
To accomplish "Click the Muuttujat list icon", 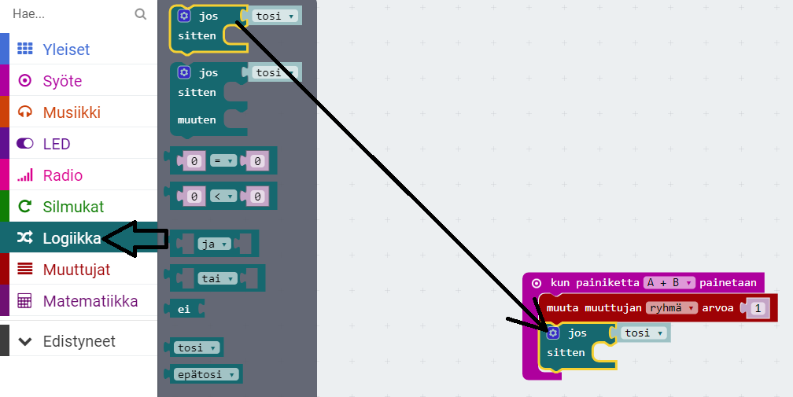I will [25, 270].
